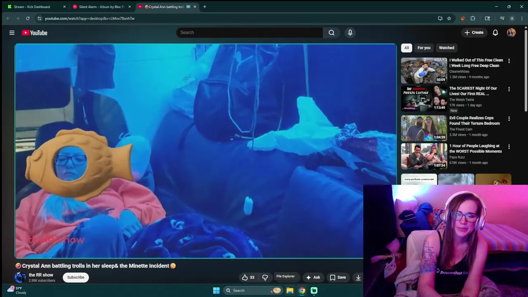Open The SCARIEST Night Of Our Lives title
The width and height of the screenshot is (528, 297).
(473, 91)
